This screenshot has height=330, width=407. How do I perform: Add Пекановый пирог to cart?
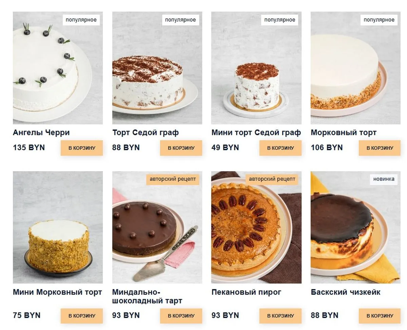point(280,316)
